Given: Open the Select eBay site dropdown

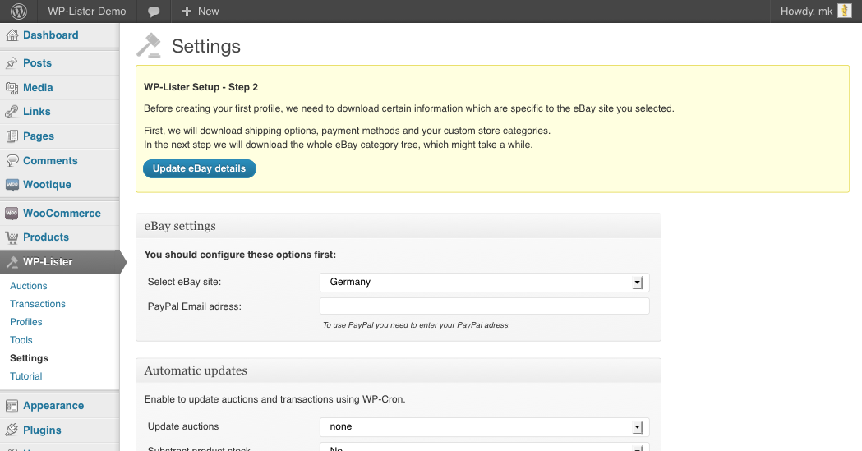Looking at the screenshot, I should (x=484, y=283).
